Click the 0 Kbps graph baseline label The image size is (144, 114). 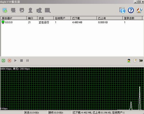click(4, 109)
